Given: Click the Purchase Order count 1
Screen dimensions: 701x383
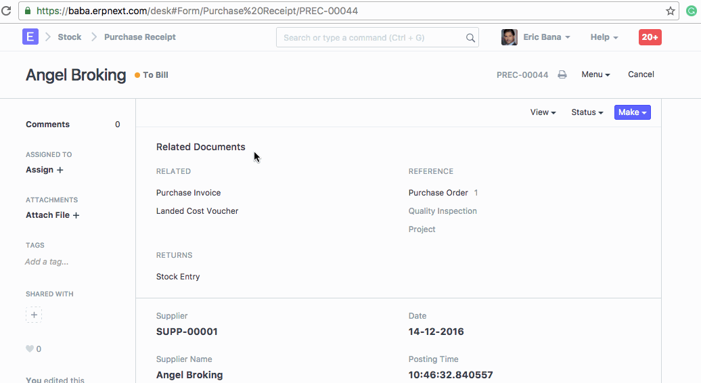Looking at the screenshot, I should (476, 193).
